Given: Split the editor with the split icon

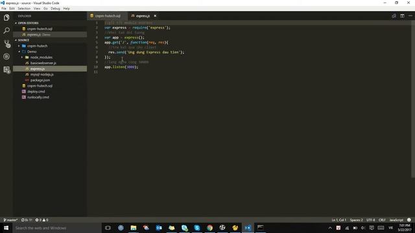Looking at the screenshot, I should [402, 16].
